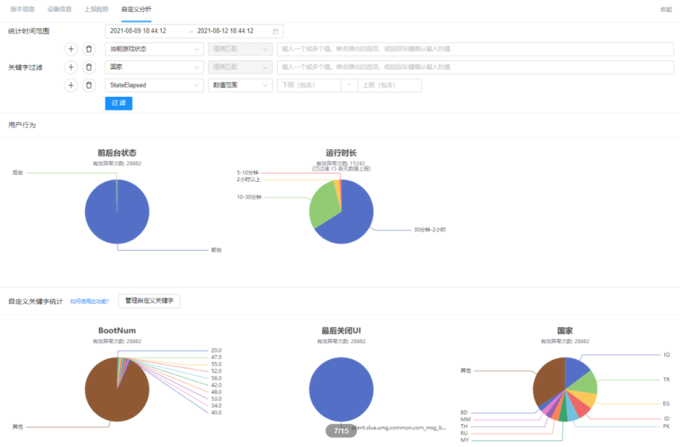This screenshot has width=680, height=447.
Task: Click the blue 过滤 button
Action: 118,103
